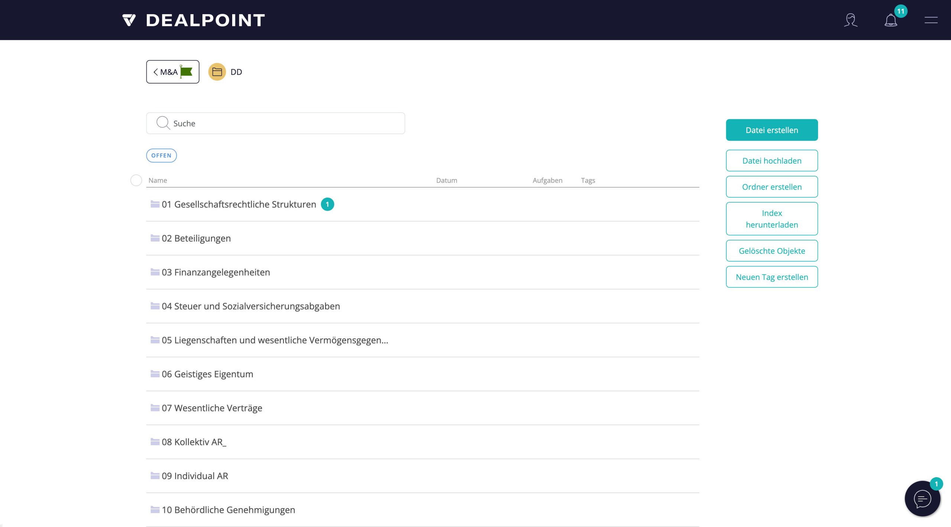Click folder icon of 02 Beteiligungen
Image resolution: width=951 pixels, height=527 pixels.
tap(155, 238)
